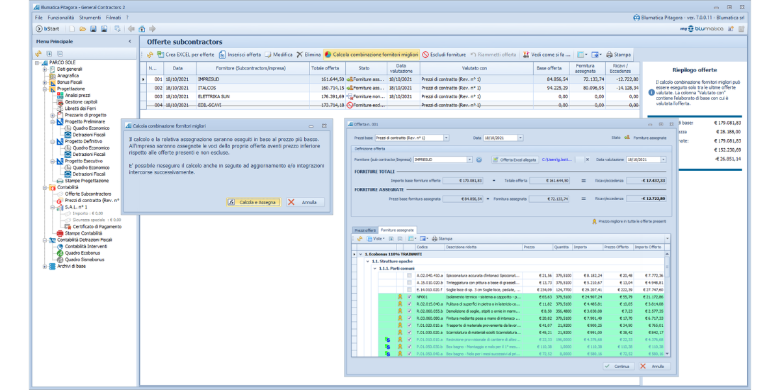
Task: Navigate back with the left arrow icon
Action: click(x=131, y=29)
